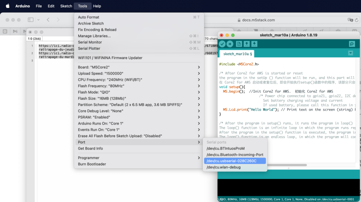Save the sketch with the Save icon
361x202 pixels.
tap(254, 44)
